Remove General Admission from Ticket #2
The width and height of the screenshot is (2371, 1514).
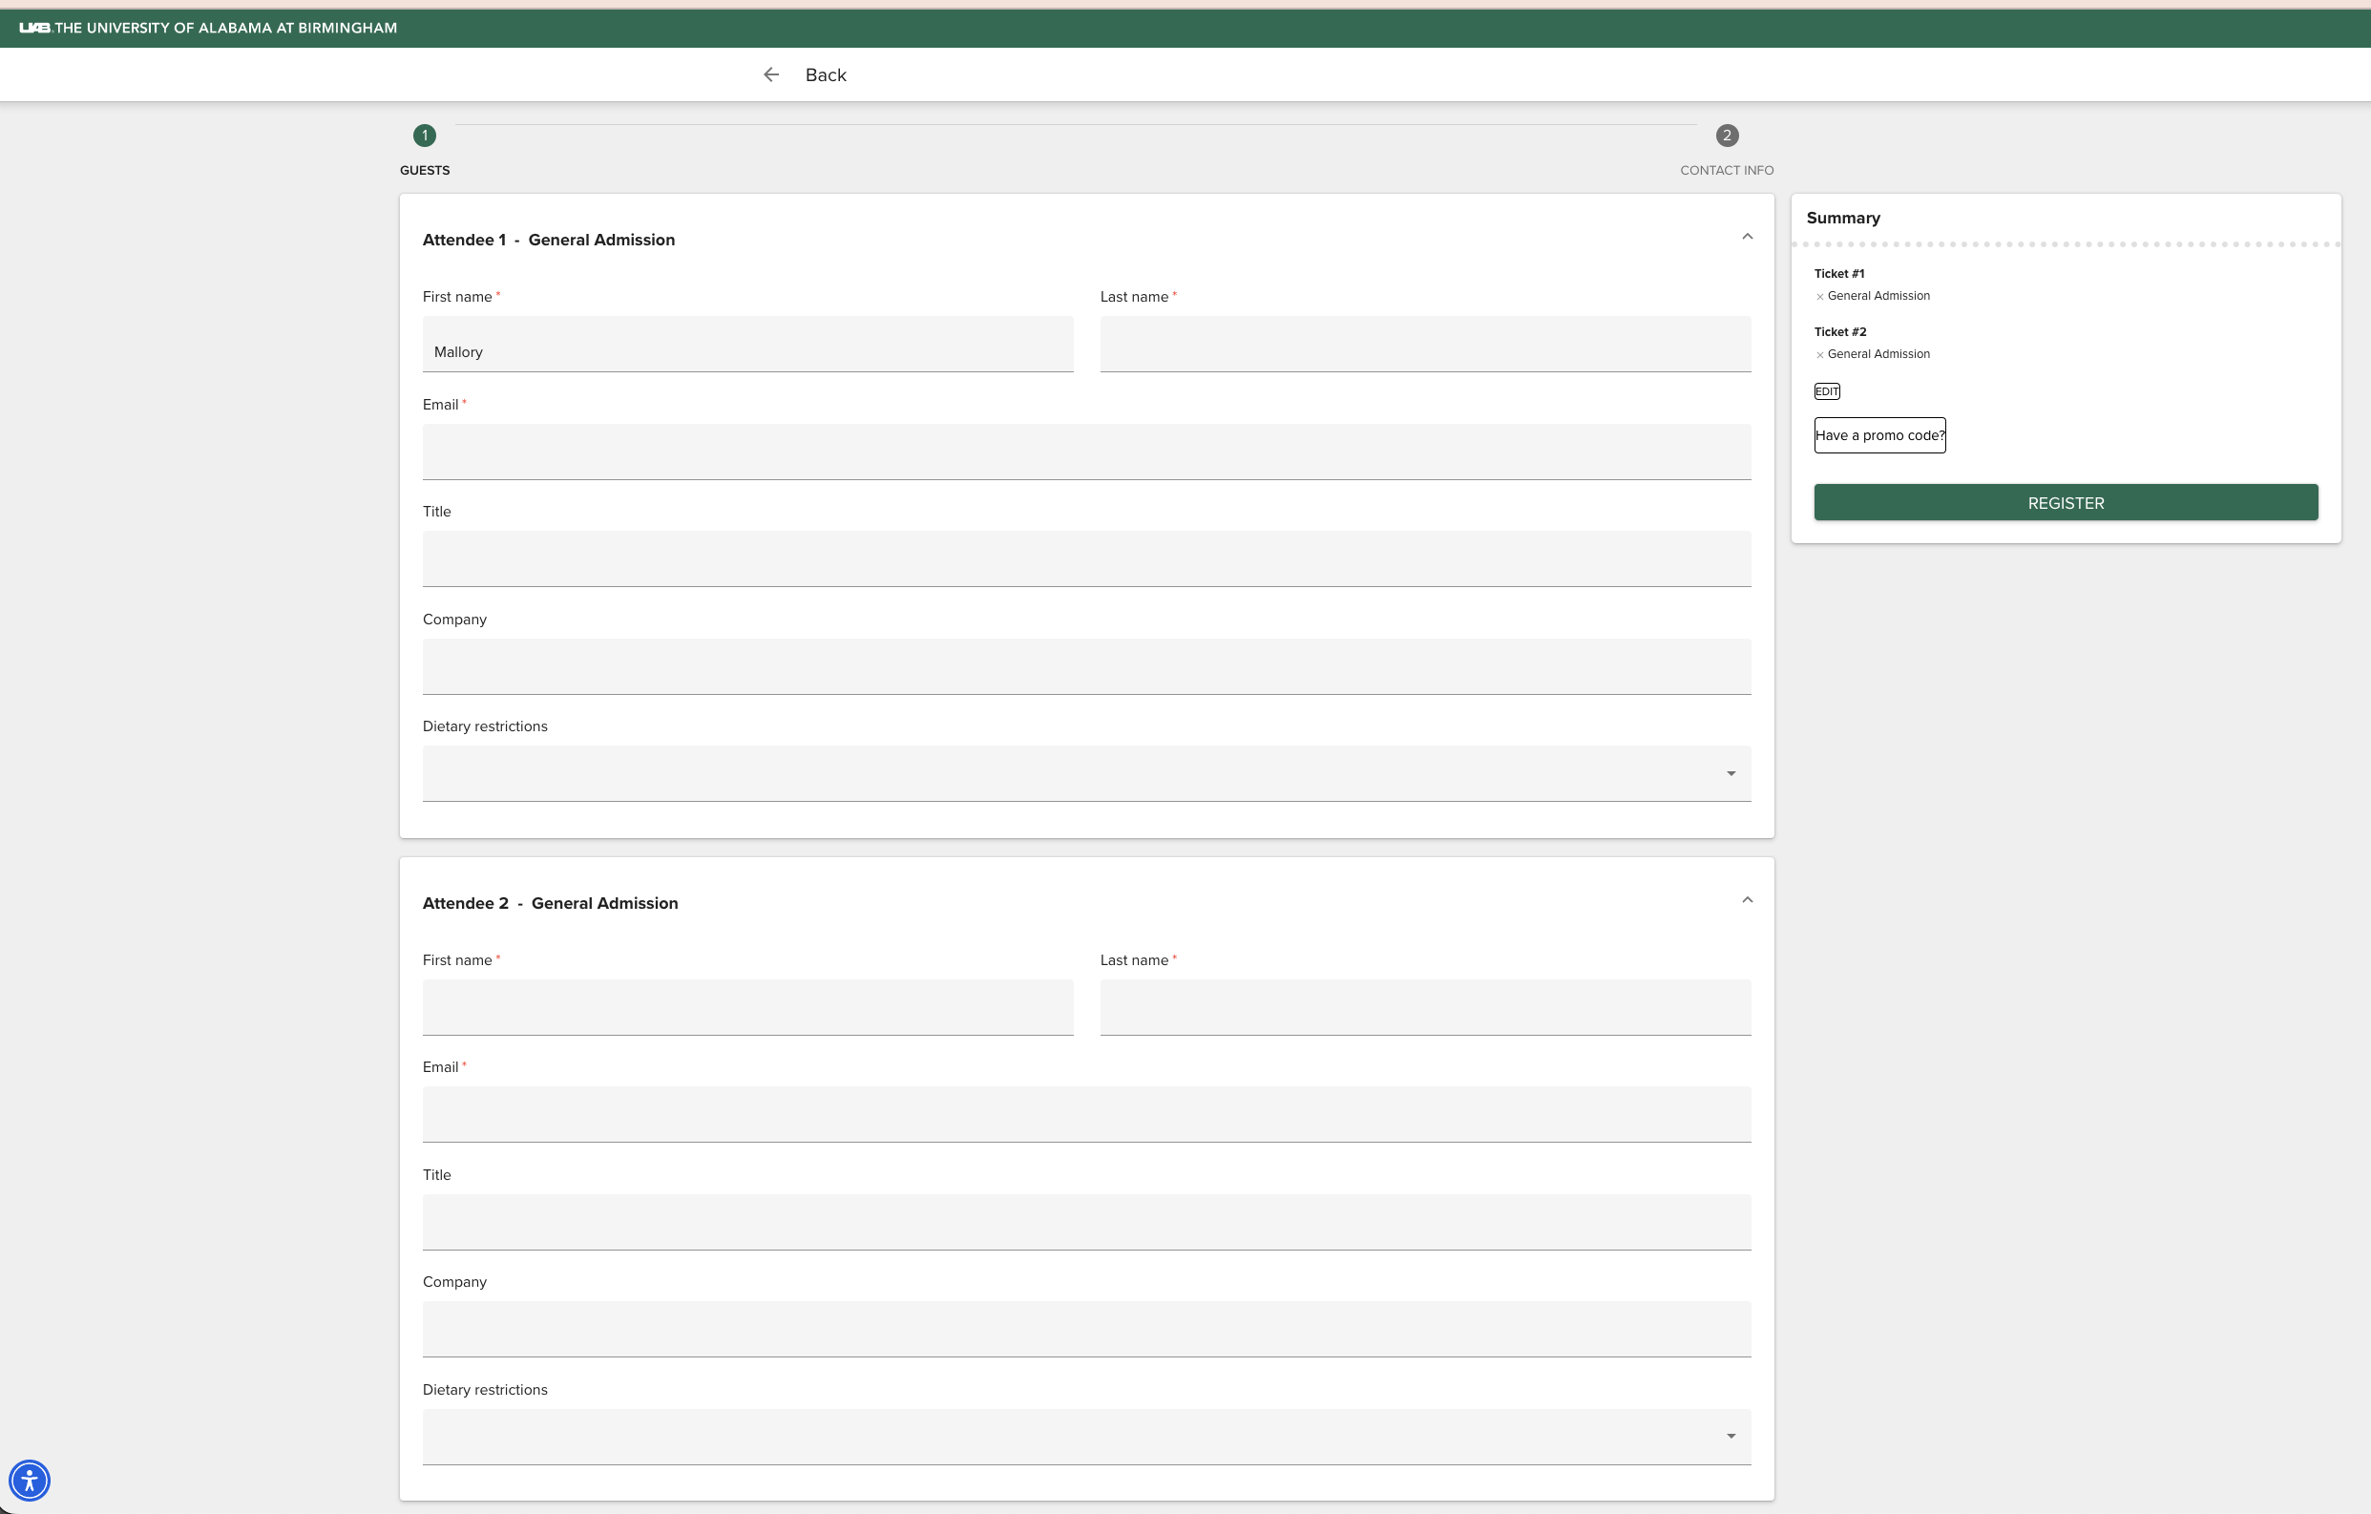1818,353
